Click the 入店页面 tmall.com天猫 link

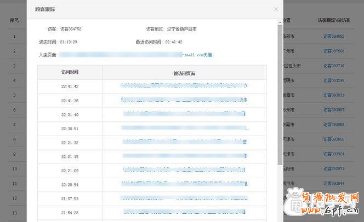click(x=135, y=55)
